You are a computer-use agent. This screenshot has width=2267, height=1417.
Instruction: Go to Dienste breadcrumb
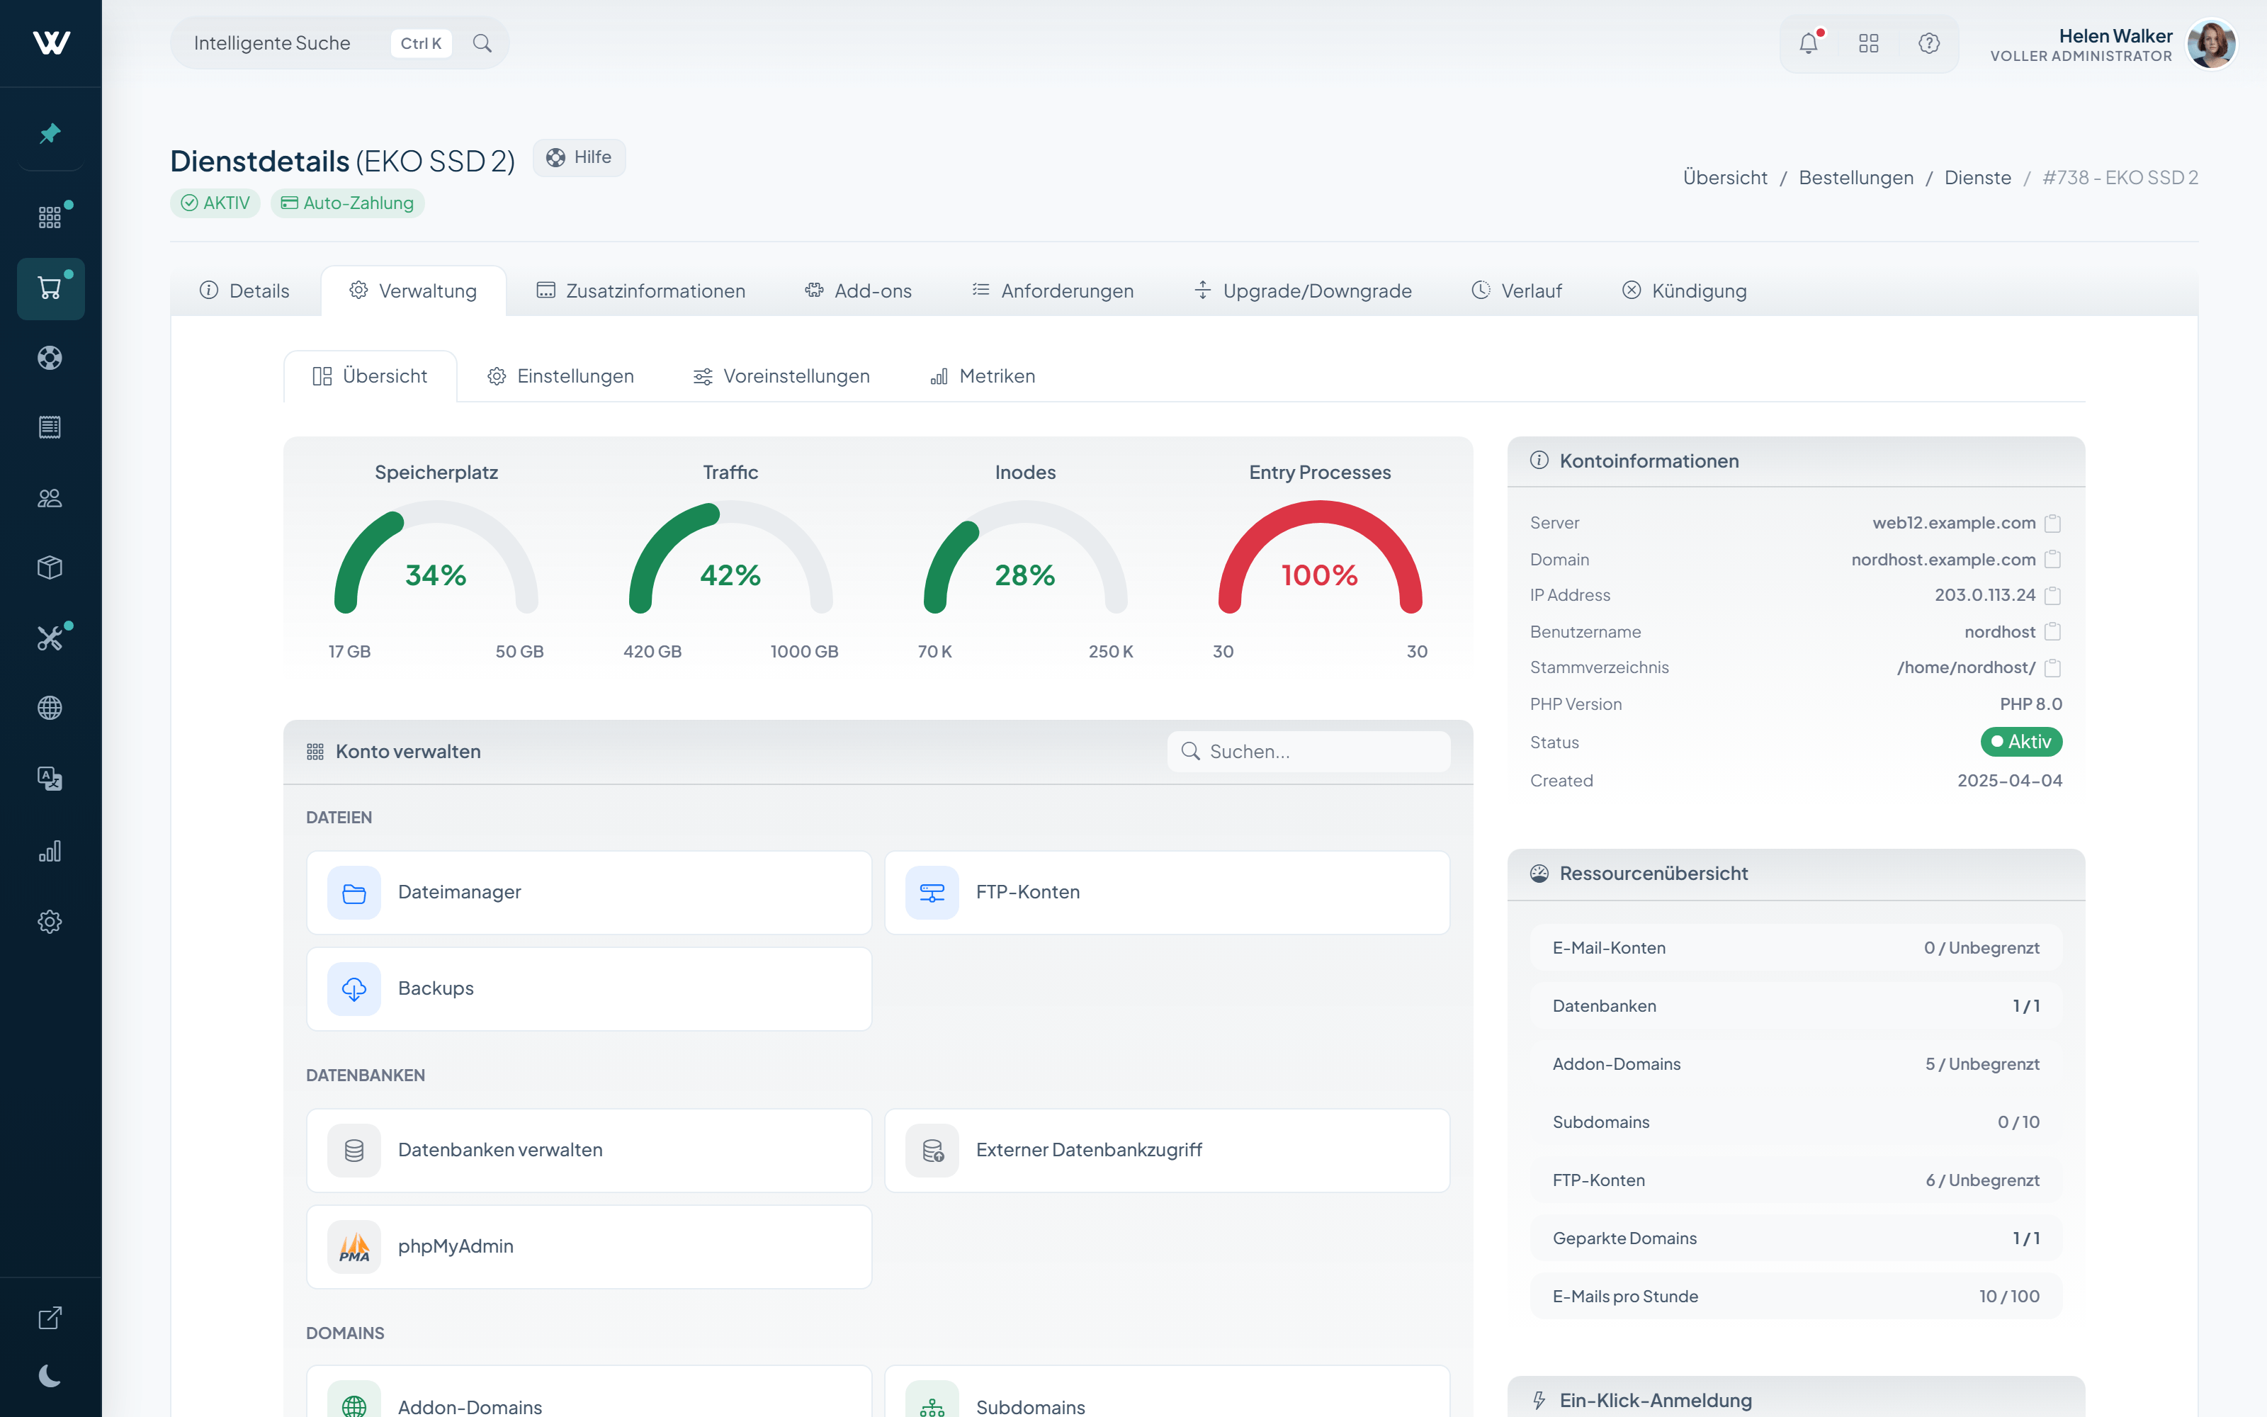(1977, 177)
